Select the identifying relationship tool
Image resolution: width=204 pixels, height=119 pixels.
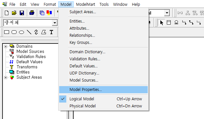184,23
